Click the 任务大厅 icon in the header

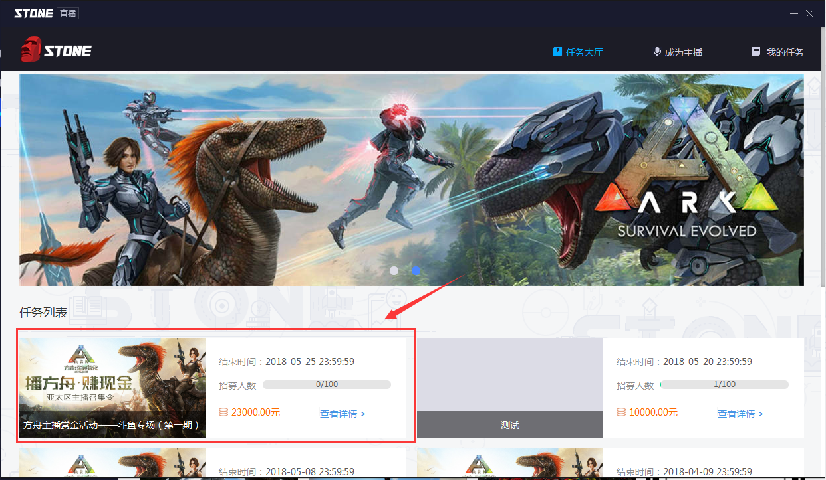(x=557, y=52)
